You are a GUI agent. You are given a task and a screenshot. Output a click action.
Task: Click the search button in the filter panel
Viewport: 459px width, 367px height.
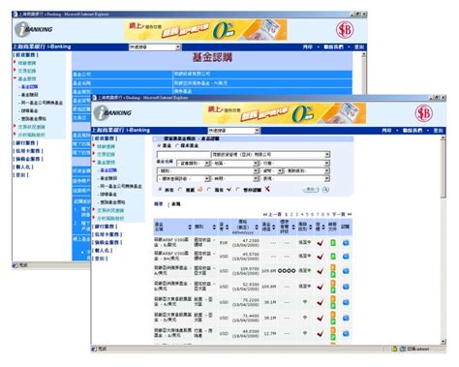tap(311, 190)
